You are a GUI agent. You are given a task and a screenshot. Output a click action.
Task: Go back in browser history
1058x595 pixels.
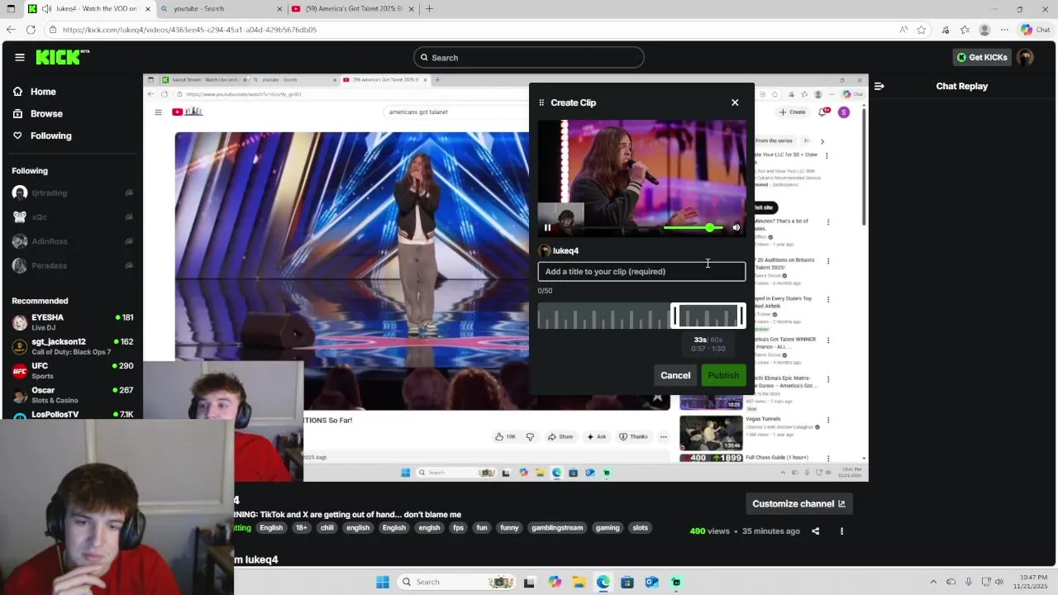pos(11,30)
